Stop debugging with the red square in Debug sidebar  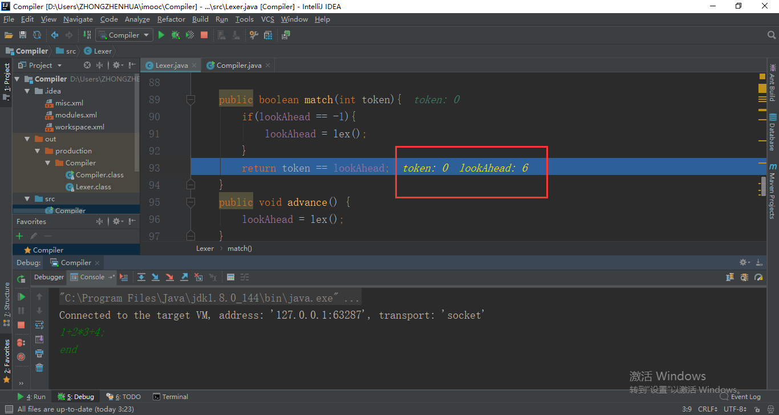point(21,324)
